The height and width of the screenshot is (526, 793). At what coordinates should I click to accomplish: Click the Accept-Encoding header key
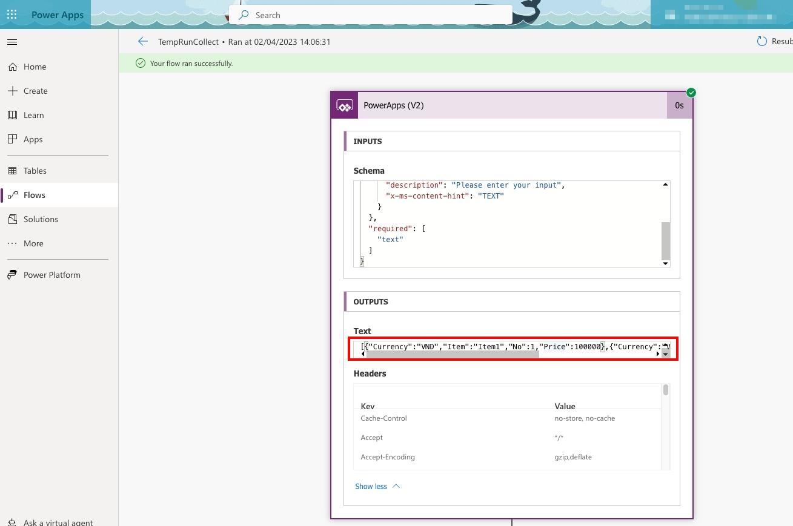[388, 457]
